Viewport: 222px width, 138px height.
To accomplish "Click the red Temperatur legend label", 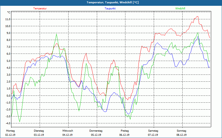I will tap(40, 9).
